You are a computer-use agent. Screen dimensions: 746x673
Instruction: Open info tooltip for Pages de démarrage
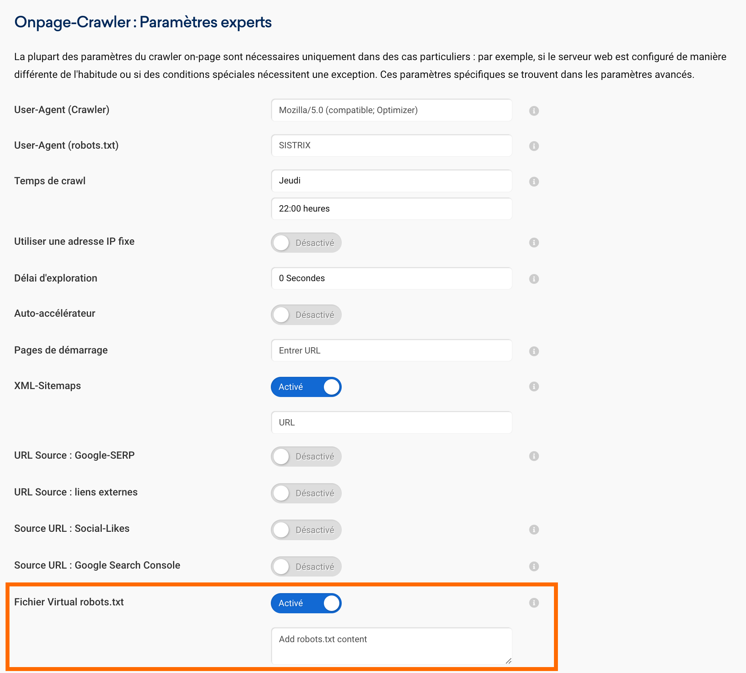pos(534,350)
